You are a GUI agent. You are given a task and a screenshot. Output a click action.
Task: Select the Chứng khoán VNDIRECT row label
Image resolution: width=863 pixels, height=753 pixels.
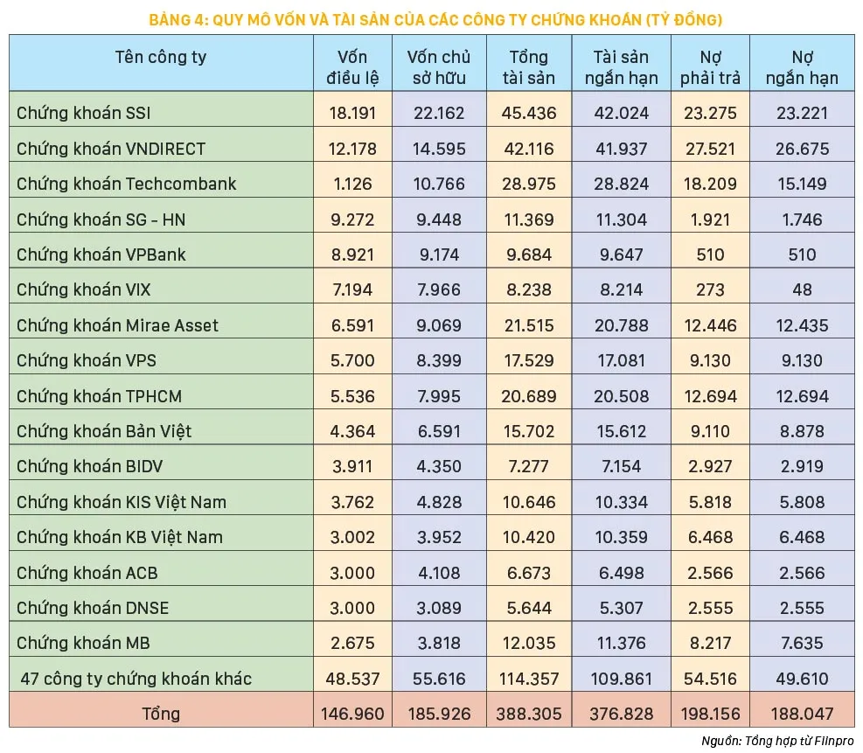point(111,149)
